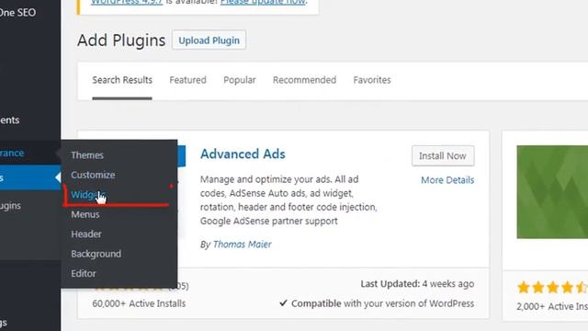Click the '60,000+ Active Installs' text

coord(139,303)
